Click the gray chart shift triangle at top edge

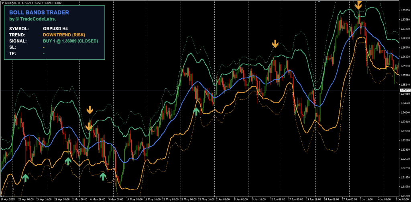319,1
